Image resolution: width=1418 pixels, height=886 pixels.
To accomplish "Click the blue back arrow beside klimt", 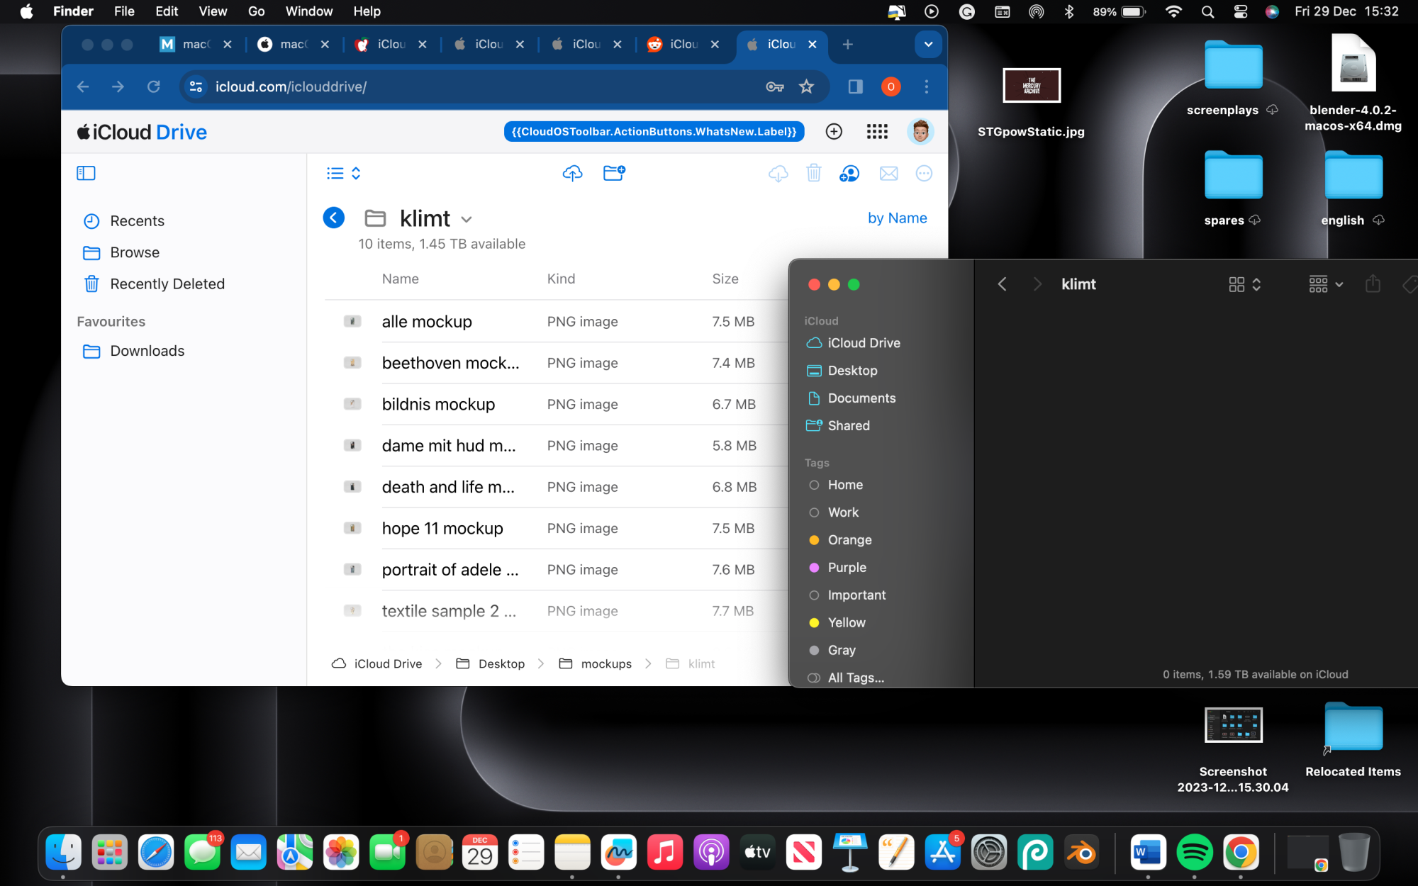I will (334, 218).
